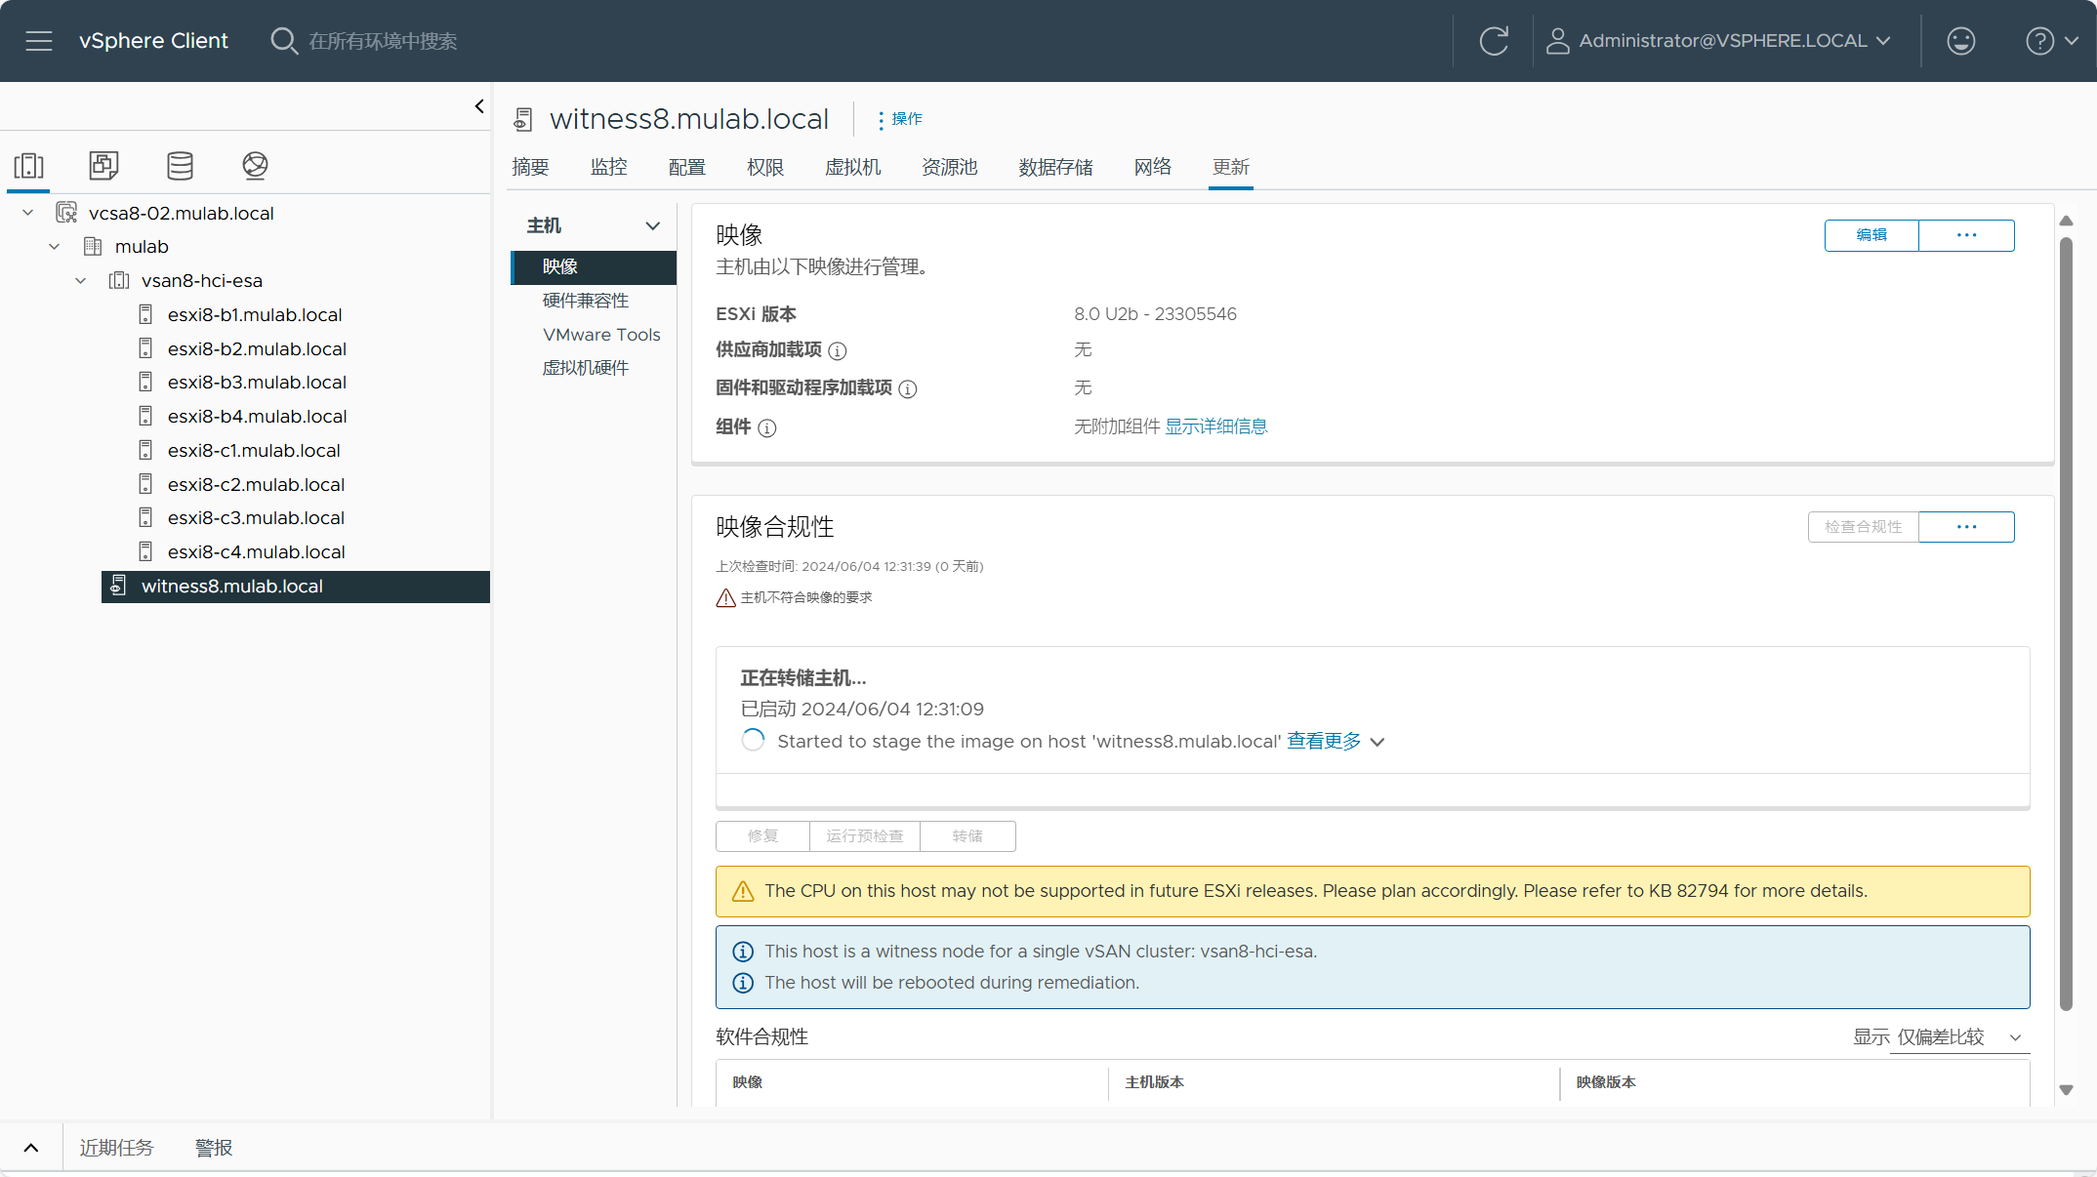2097x1177 pixels.
Task: Collapse the mulab datacenter tree node
Action: pos(55,247)
